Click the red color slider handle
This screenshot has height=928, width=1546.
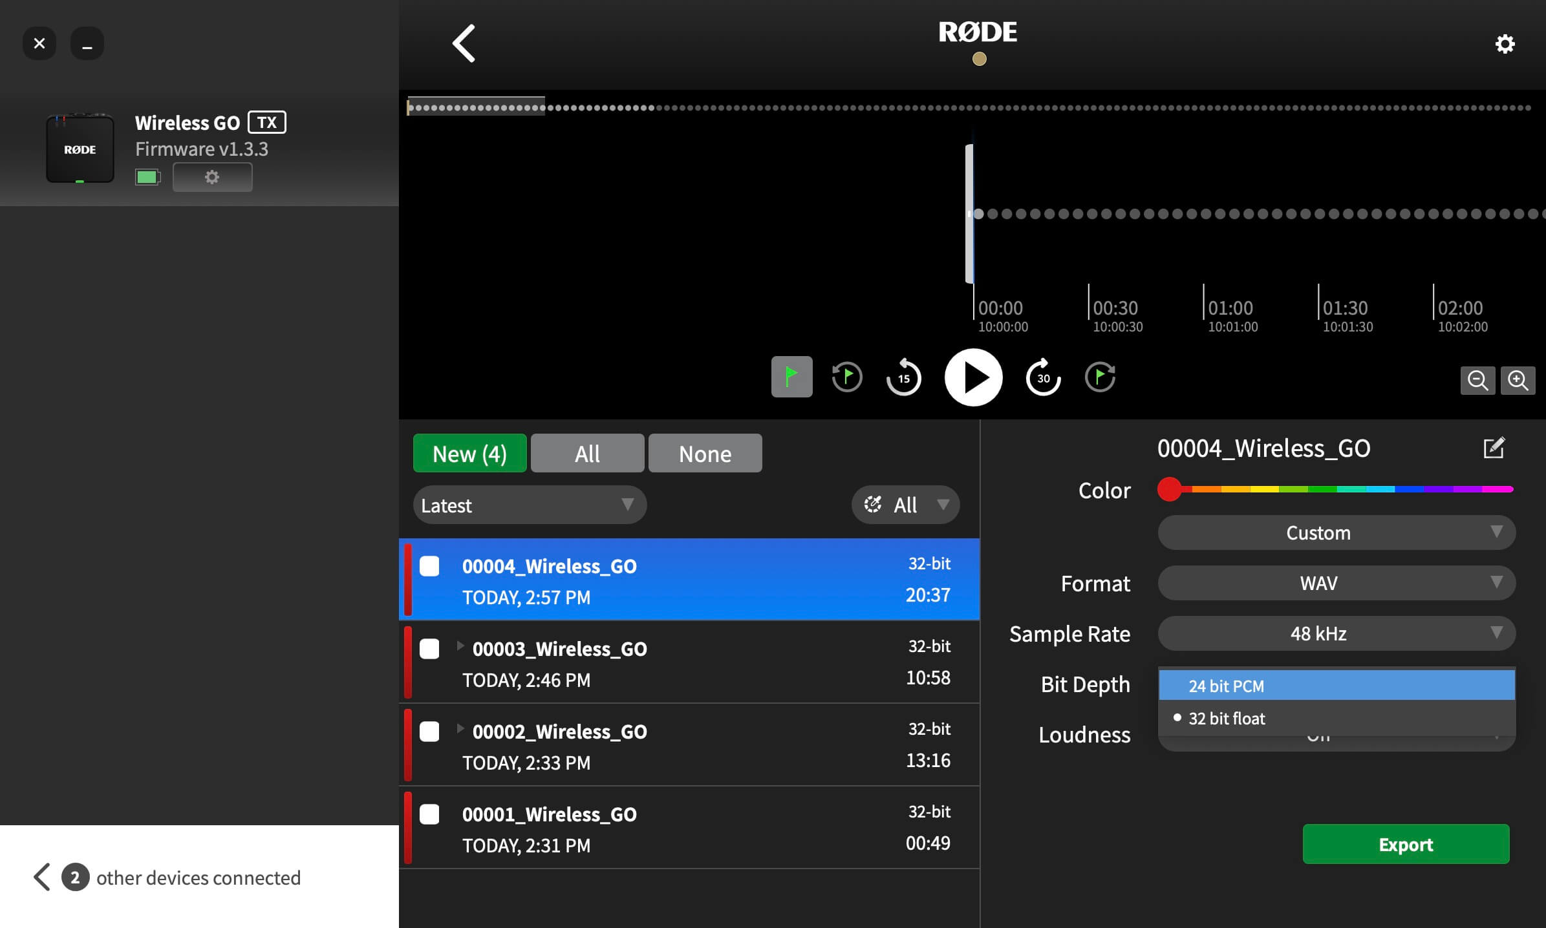tap(1169, 489)
